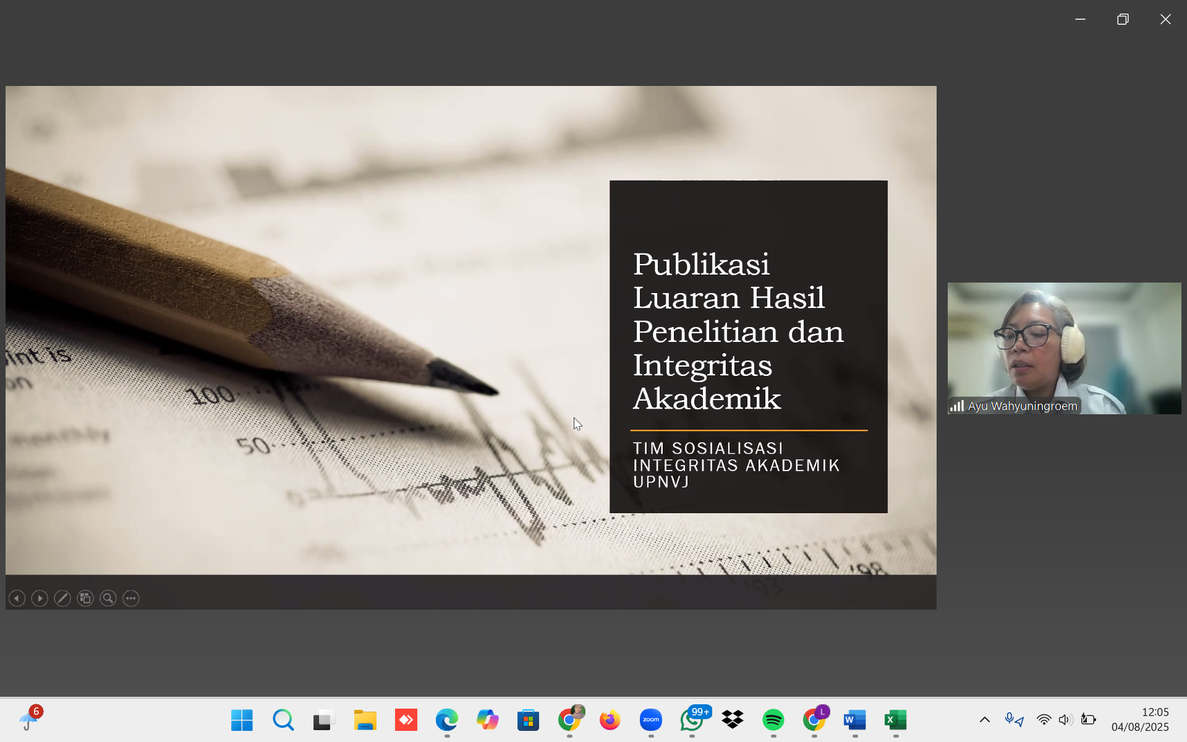Open more slideshow options ellipsis
Viewport: 1187px width, 742px height.
coord(131,598)
